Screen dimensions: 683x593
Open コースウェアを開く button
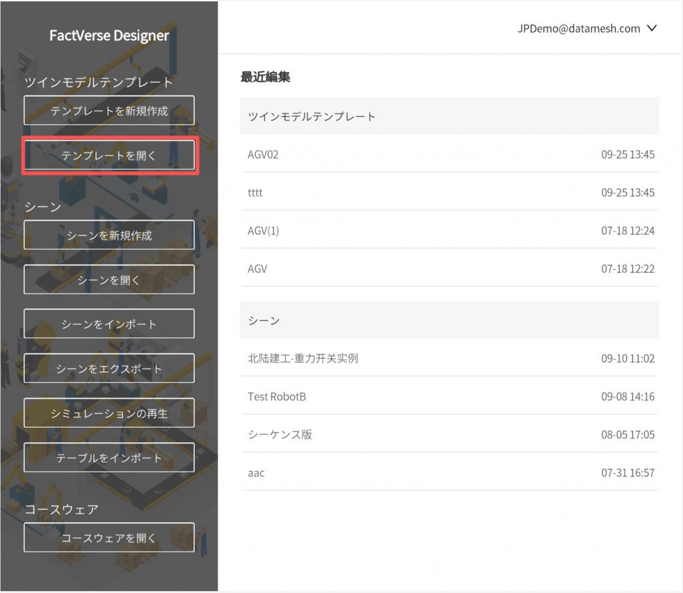(x=109, y=538)
